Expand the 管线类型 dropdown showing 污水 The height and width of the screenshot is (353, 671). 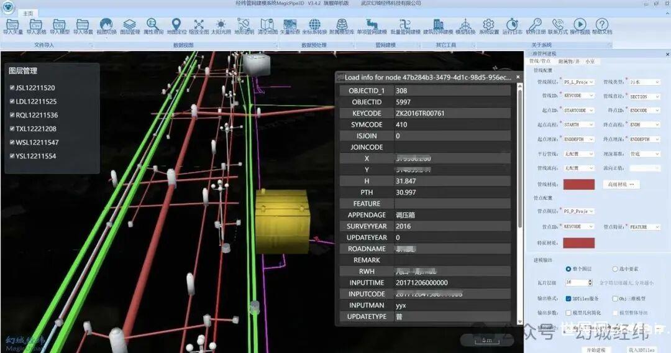click(x=657, y=82)
